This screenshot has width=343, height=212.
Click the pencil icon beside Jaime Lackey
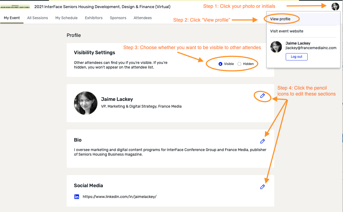[263, 96]
